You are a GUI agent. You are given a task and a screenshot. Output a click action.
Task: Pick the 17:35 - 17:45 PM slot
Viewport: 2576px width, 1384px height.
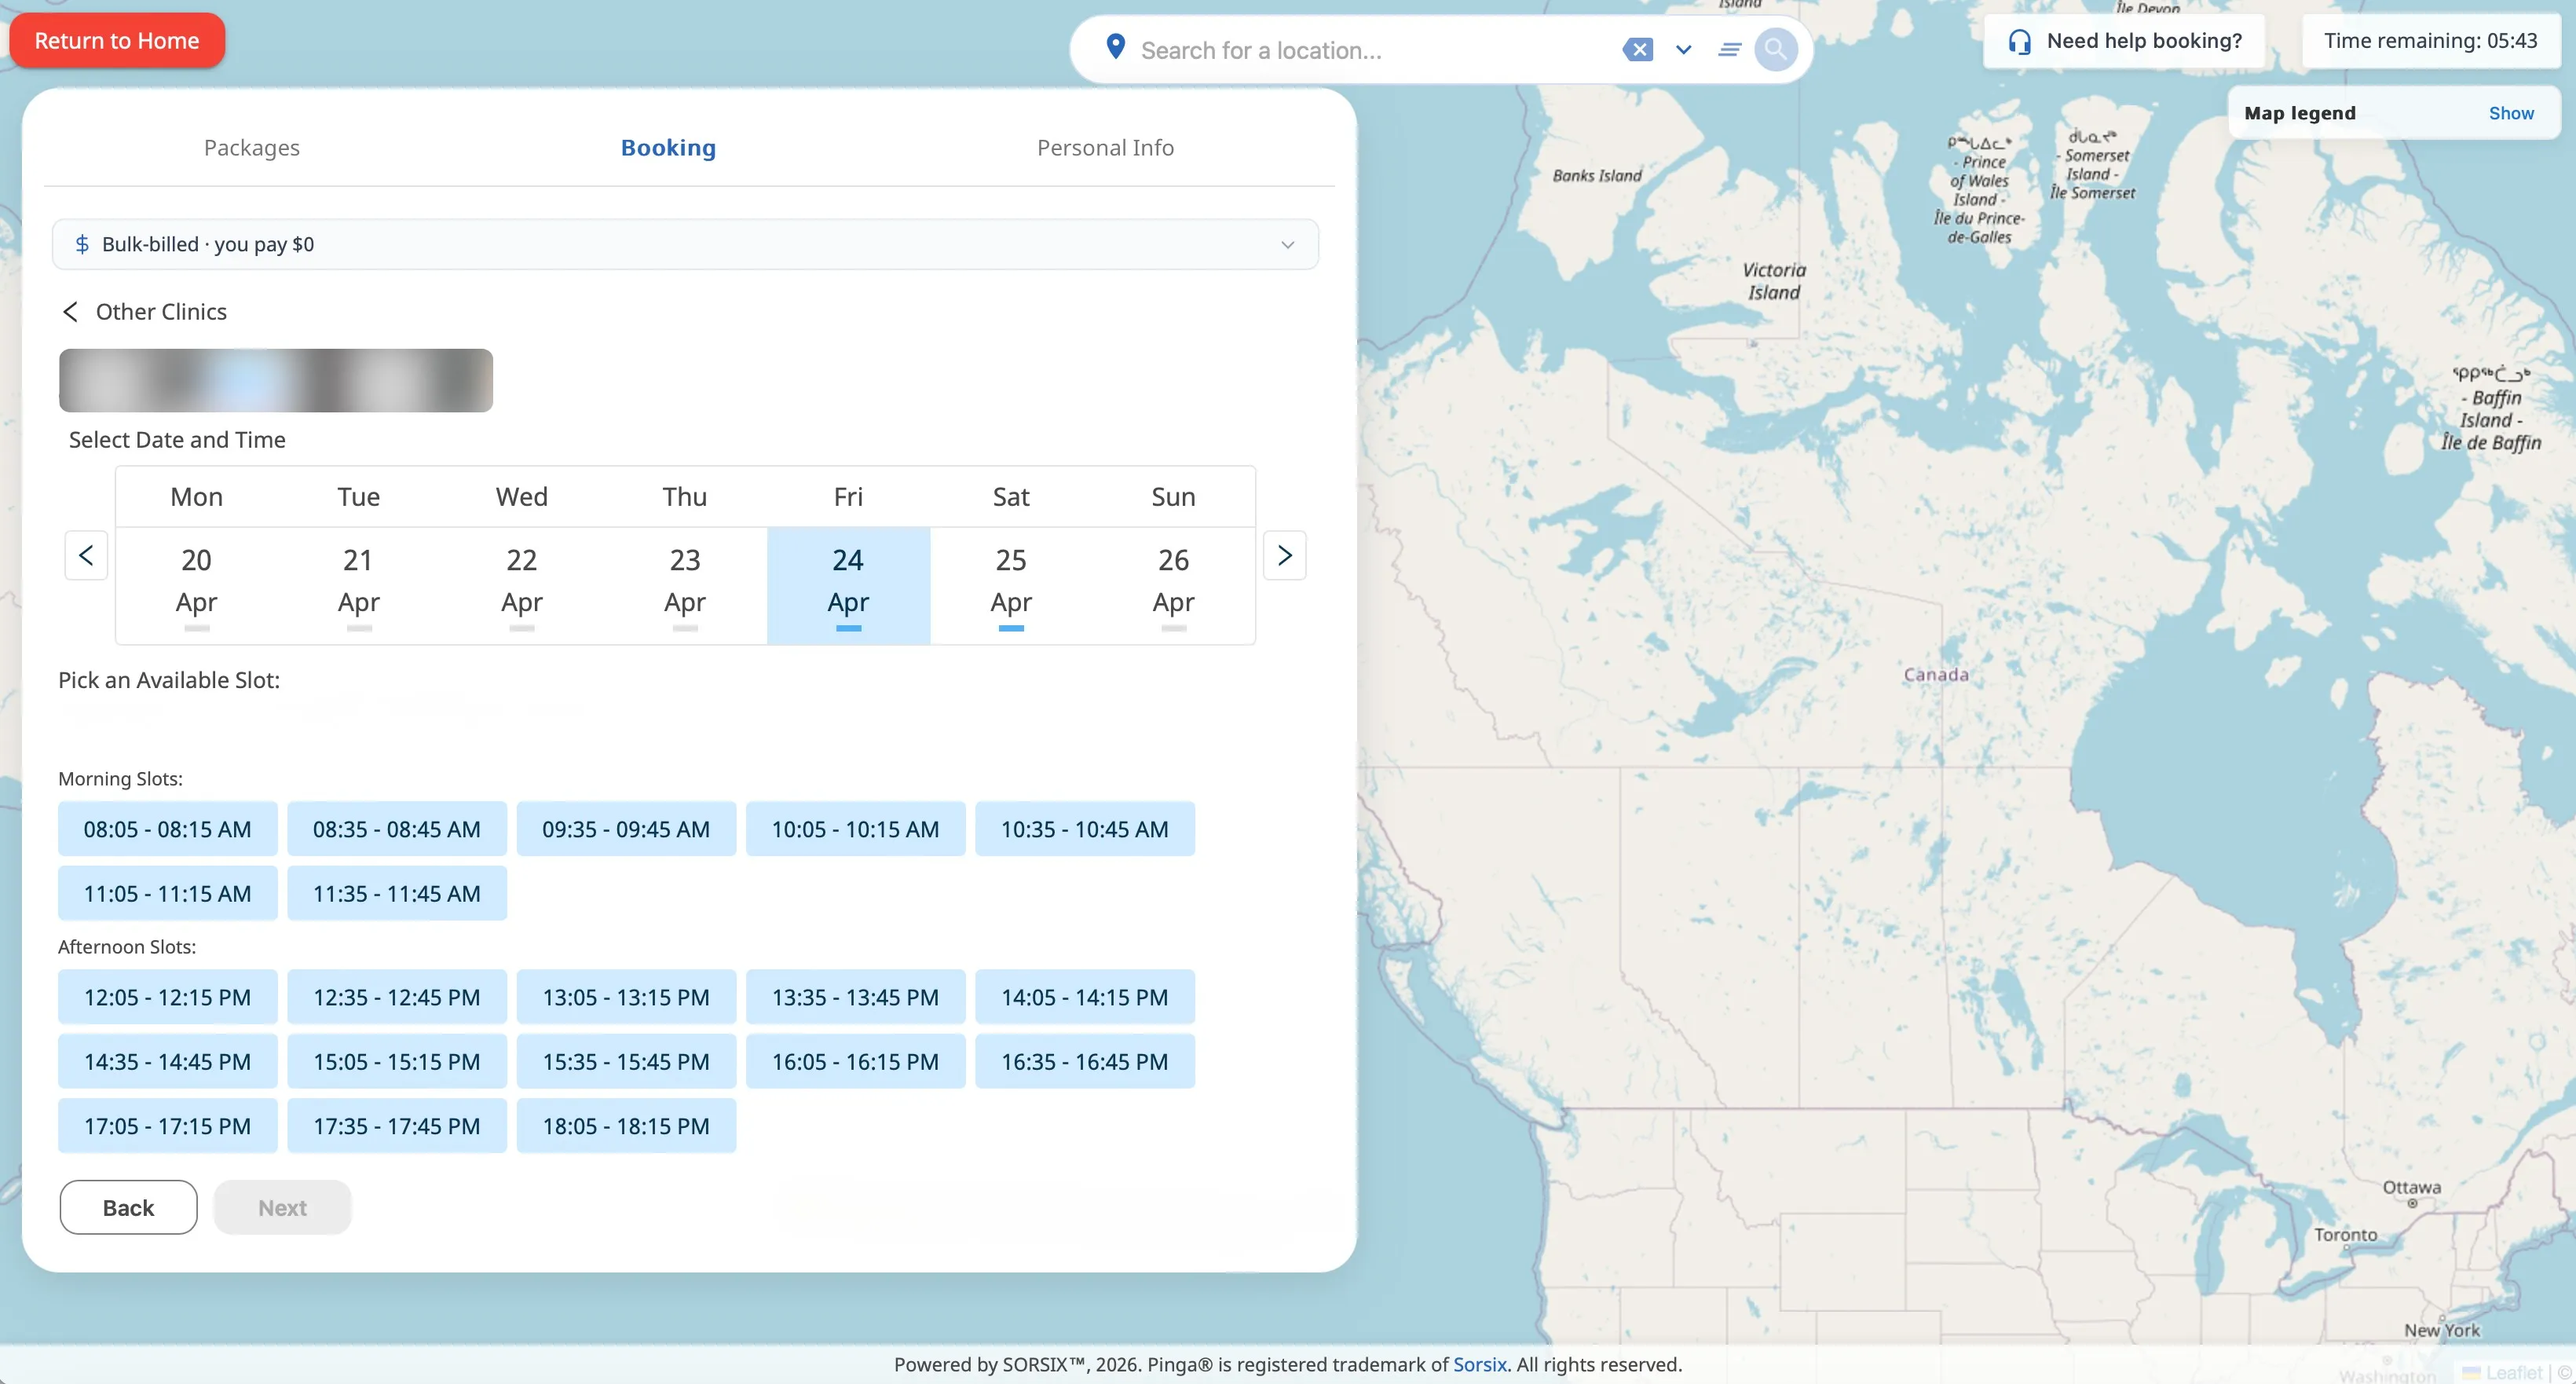(x=397, y=1126)
